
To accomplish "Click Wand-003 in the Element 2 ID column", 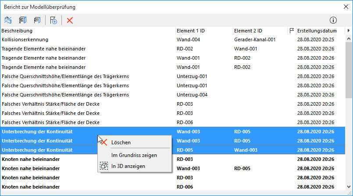I will point(246,150).
